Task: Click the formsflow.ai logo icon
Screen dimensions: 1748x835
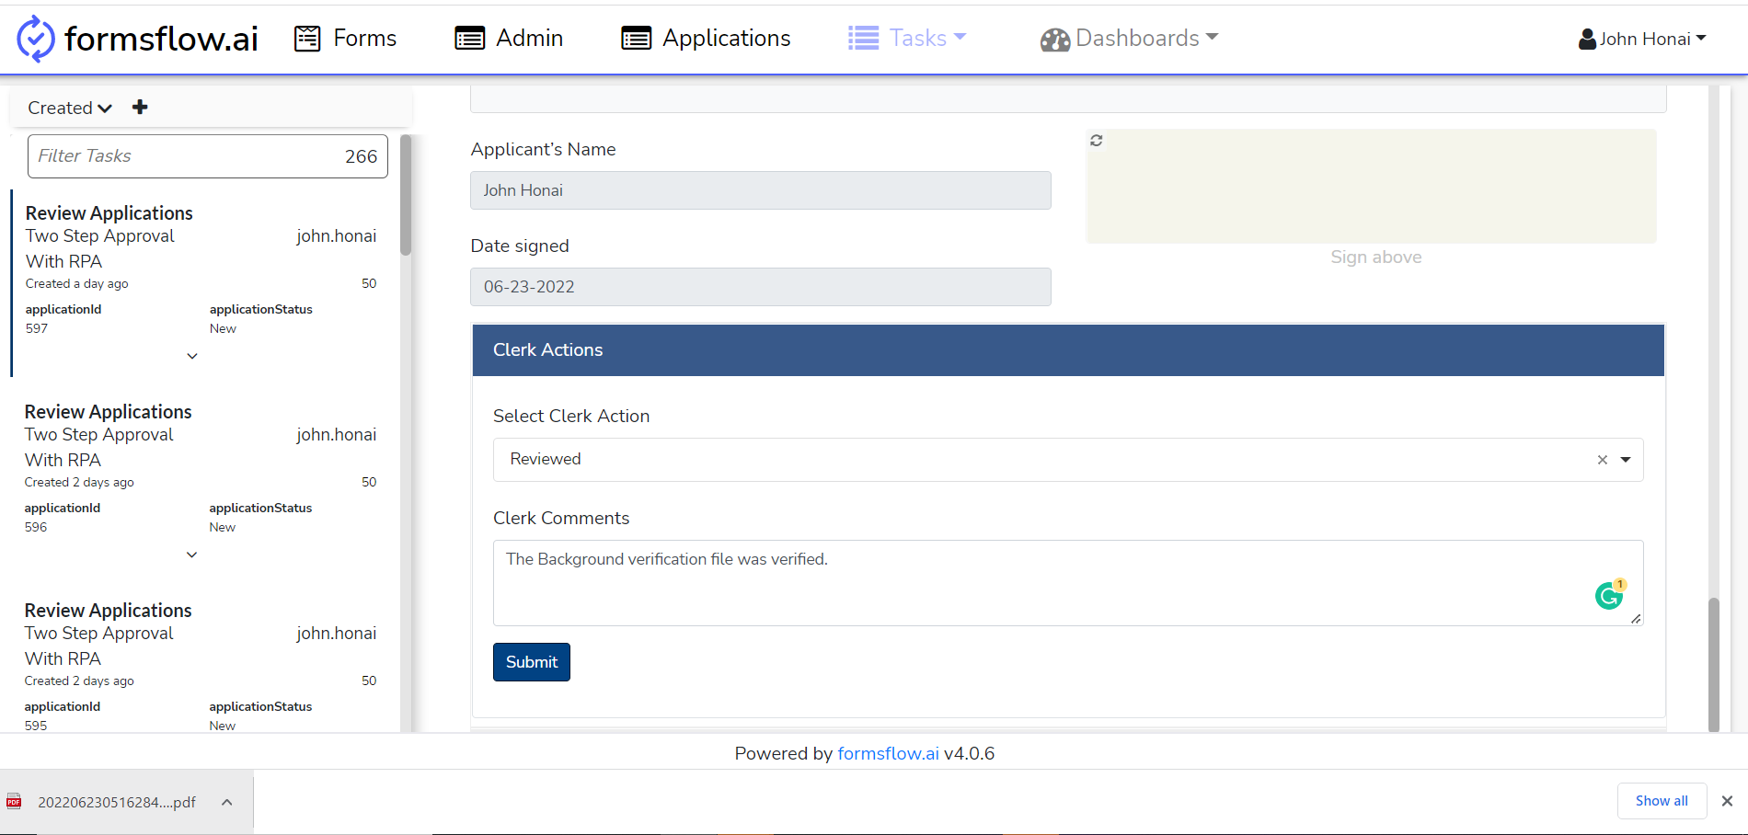Action: pos(36,39)
